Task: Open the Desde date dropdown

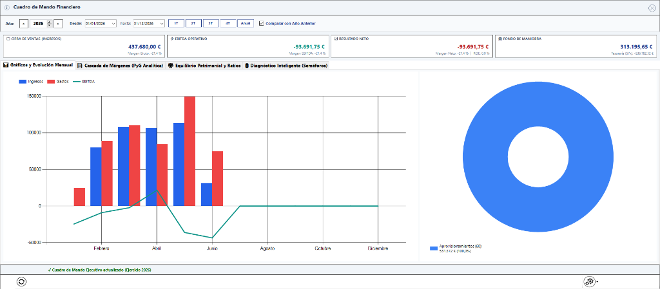Action: tap(113, 24)
